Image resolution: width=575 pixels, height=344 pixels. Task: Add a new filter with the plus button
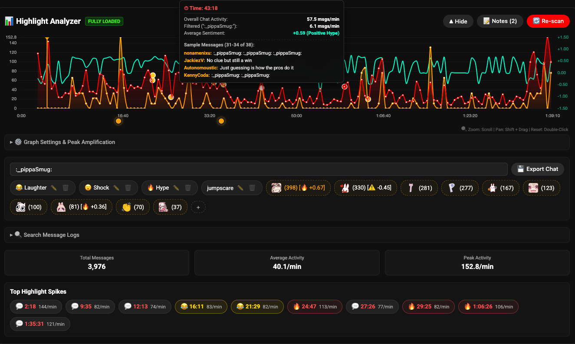click(x=198, y=207)
